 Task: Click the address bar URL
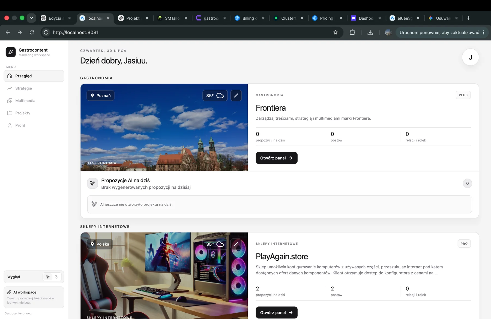tap(76, 32)
